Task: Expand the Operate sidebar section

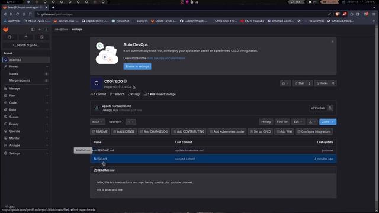Action: pos(26,131)
